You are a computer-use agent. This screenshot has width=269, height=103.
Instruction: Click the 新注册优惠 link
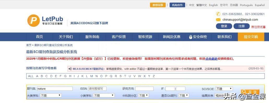point(258,27)
